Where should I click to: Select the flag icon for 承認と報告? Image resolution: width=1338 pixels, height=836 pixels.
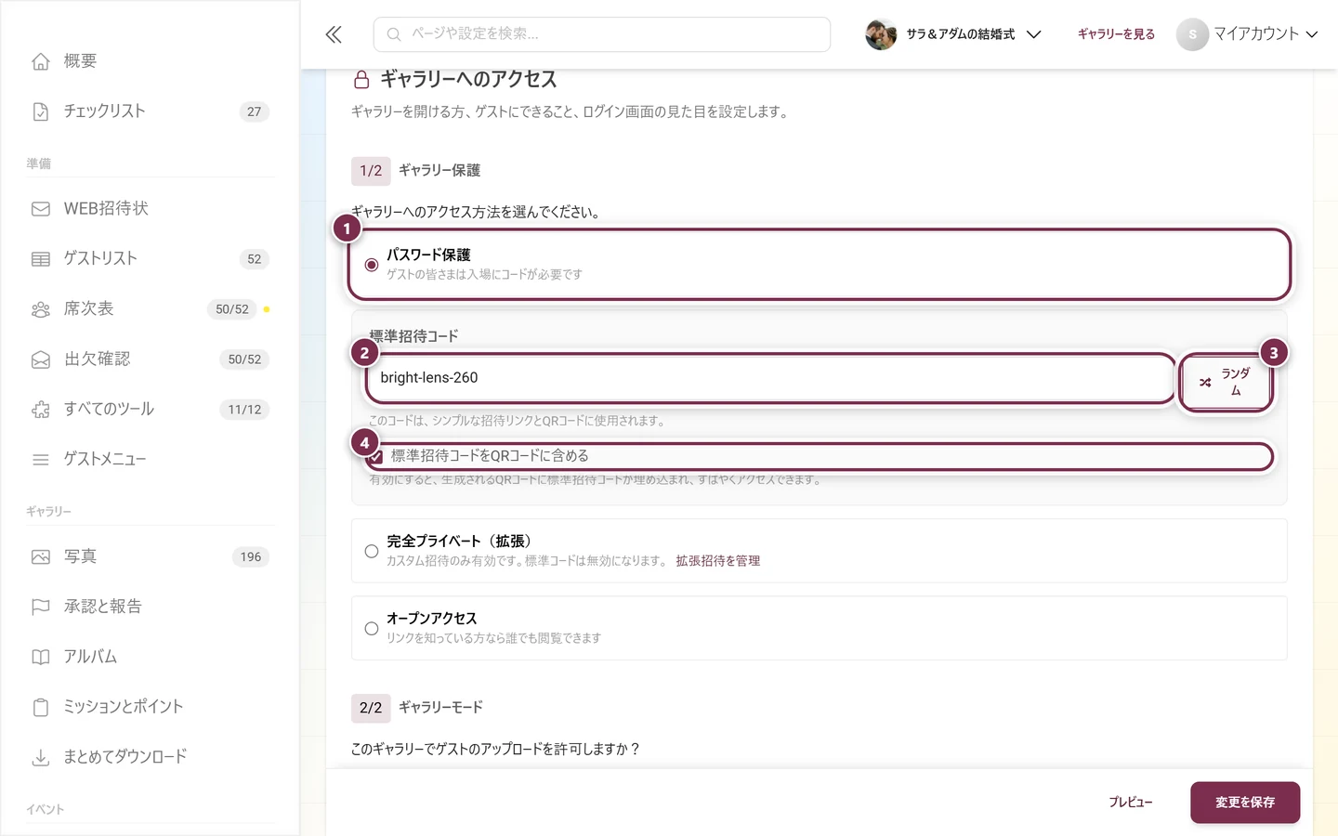point(41,607)
